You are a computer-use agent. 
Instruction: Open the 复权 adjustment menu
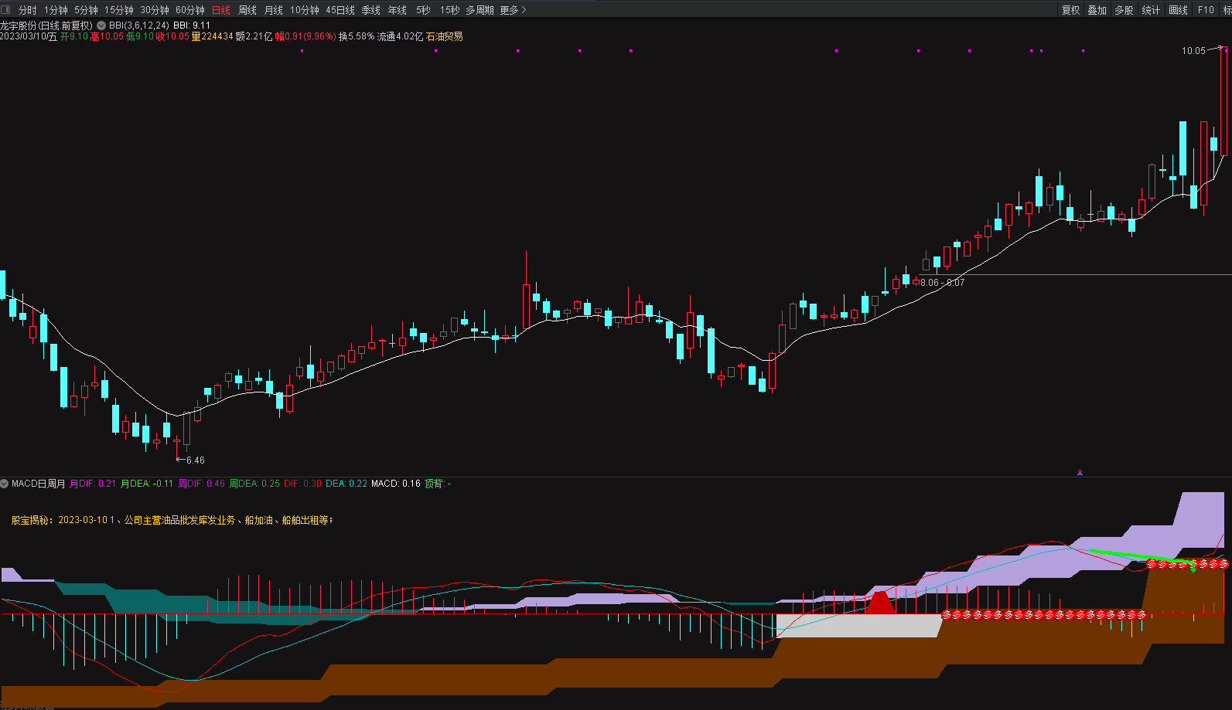1070,10
